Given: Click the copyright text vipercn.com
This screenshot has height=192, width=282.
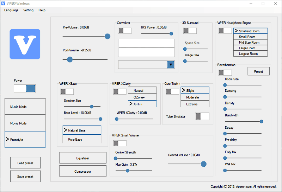Looking at the screenshot, I should (x=244, y=187).
